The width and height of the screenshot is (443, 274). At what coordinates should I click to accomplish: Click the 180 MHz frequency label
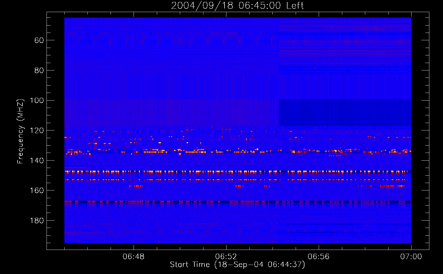pyautogui.click(x=37, y=221)
